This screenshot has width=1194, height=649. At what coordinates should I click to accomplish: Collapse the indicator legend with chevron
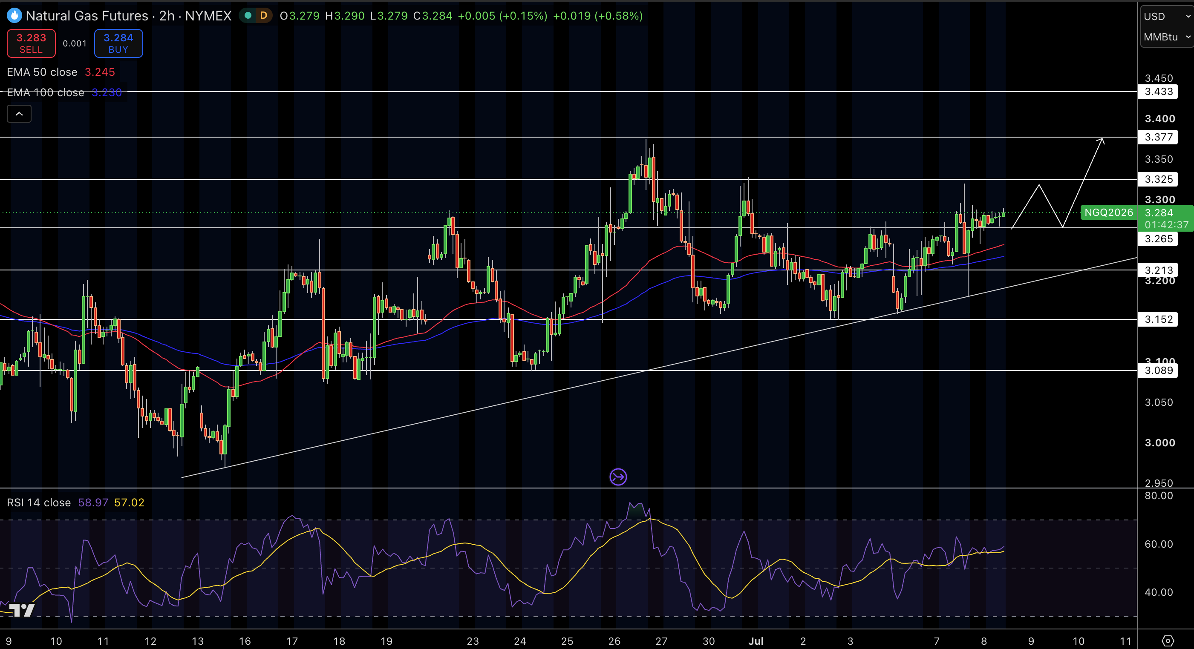point(19,114)
